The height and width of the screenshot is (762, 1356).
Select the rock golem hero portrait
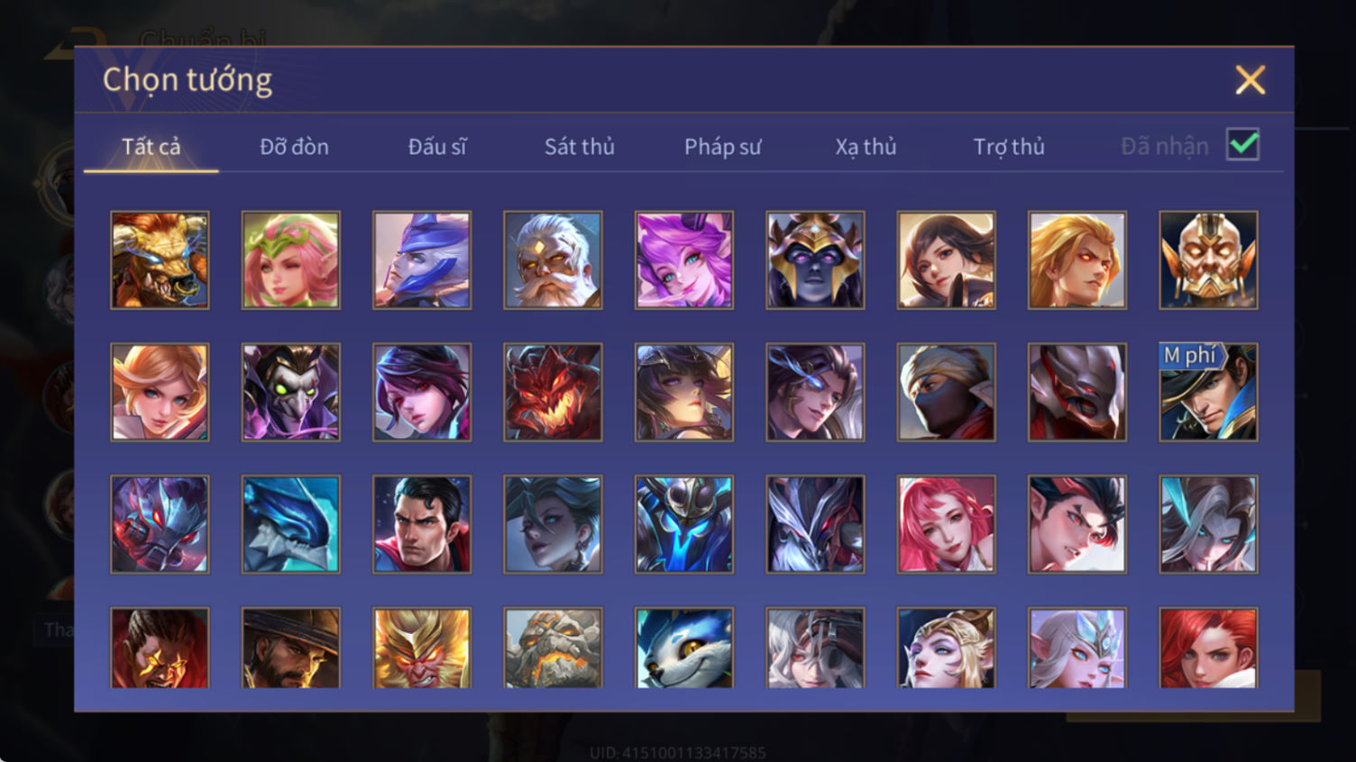tap(553, 648)
